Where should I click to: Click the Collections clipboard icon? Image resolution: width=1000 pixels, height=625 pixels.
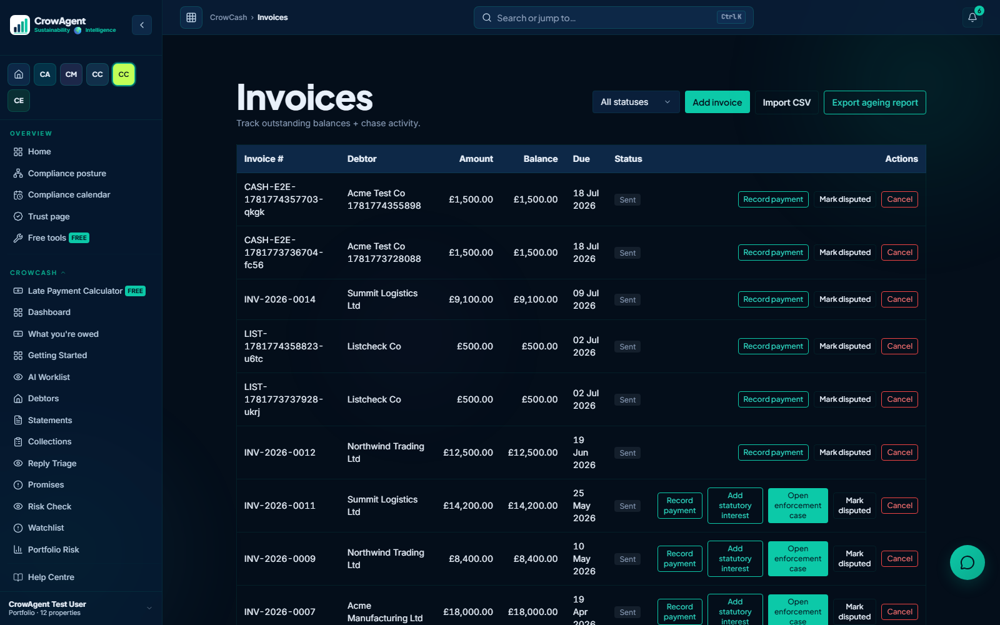tap(18, 442)
